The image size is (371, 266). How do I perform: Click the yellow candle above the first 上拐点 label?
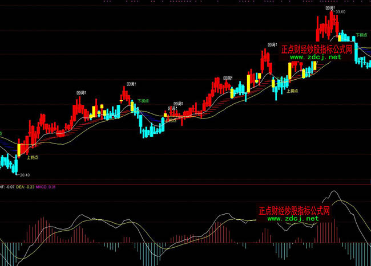18,149
